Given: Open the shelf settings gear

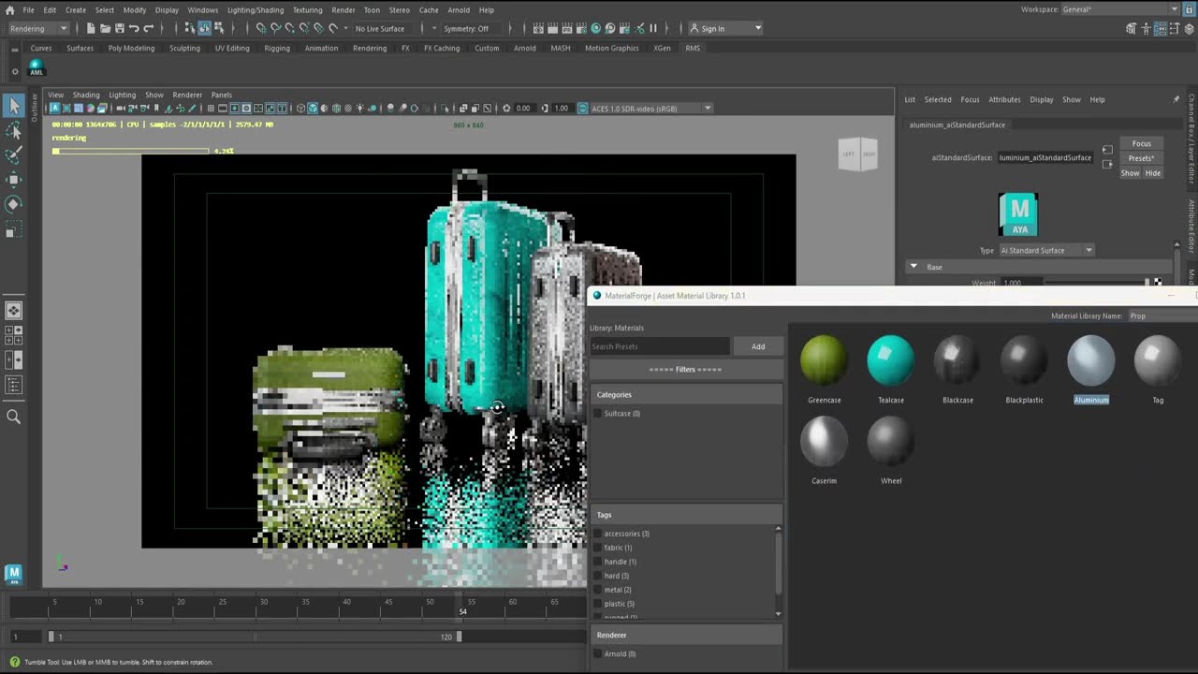Looking at the screenshot, I should coord(14,70).
